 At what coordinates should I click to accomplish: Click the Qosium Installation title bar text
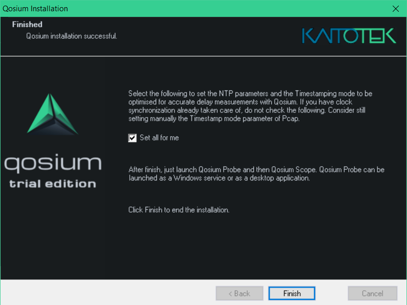[x=35, y=9]
